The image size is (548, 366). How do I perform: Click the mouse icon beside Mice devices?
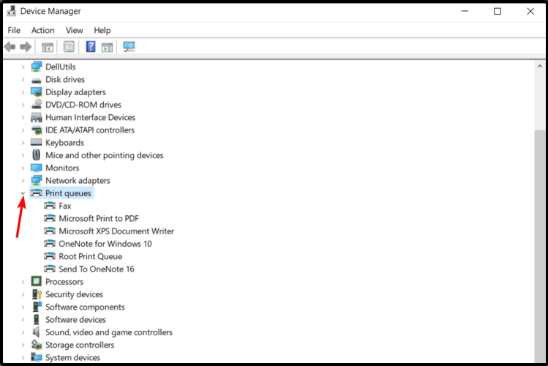click(x=37, y=155)
